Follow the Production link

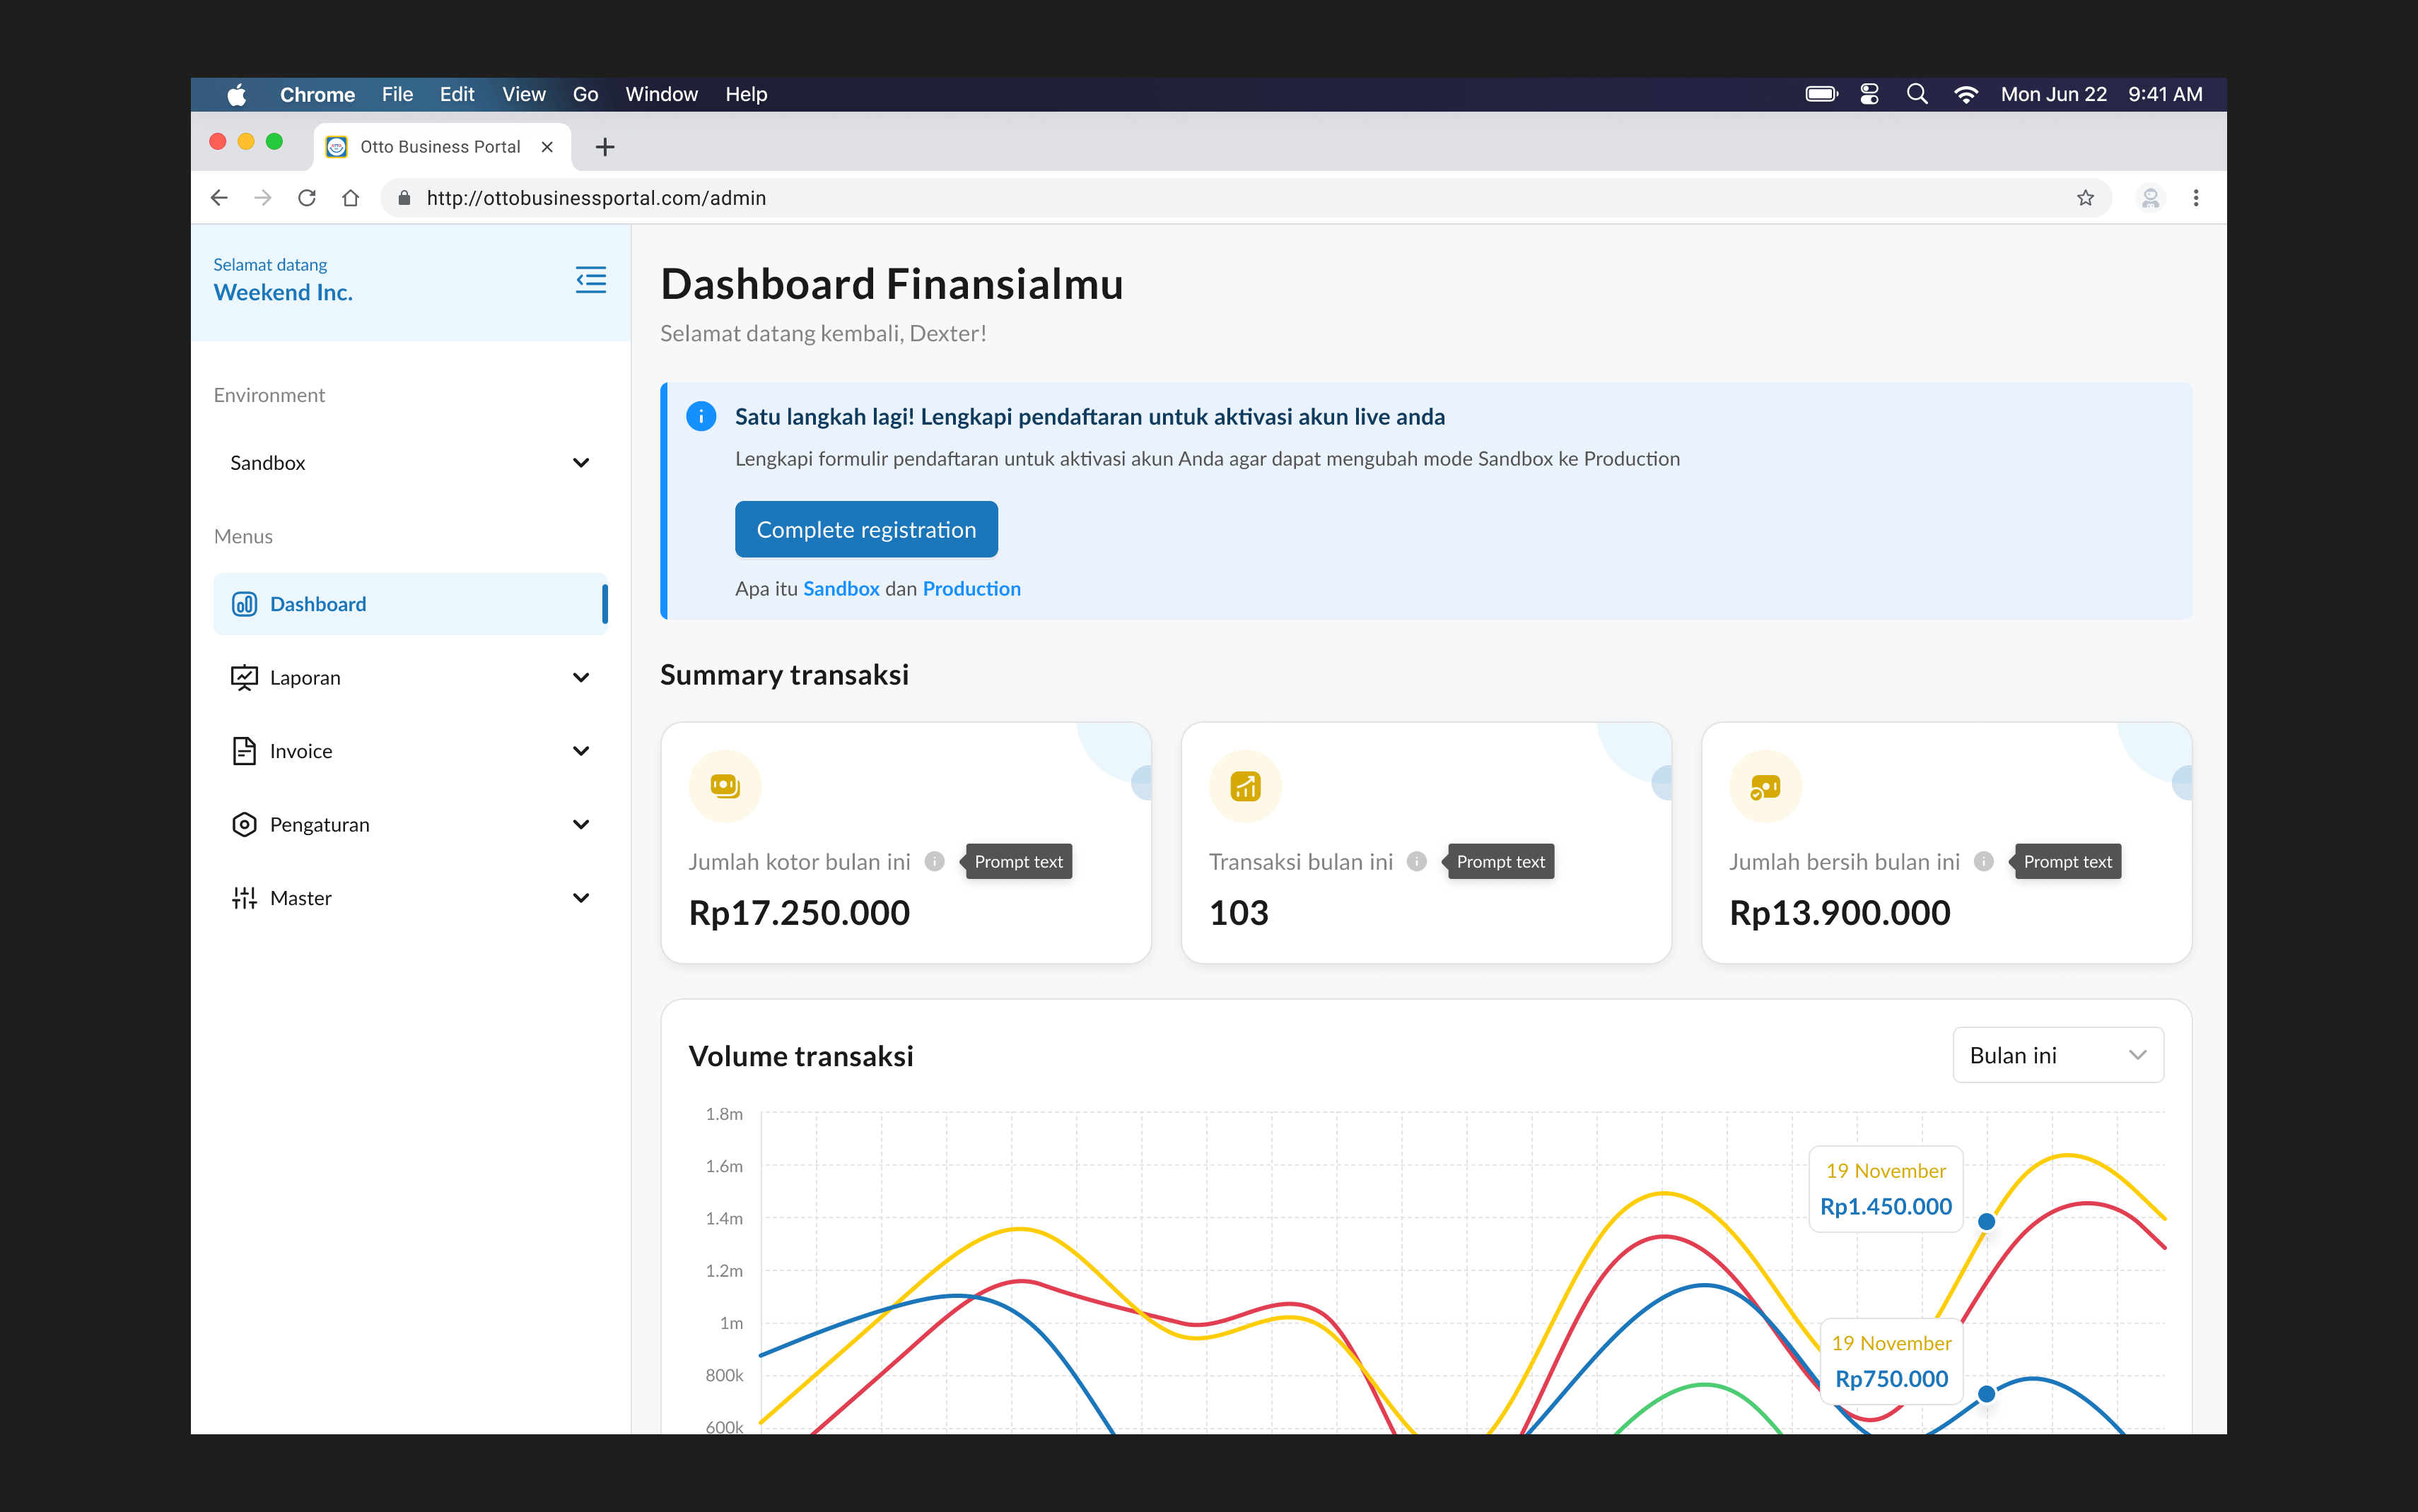coord(971,588)
